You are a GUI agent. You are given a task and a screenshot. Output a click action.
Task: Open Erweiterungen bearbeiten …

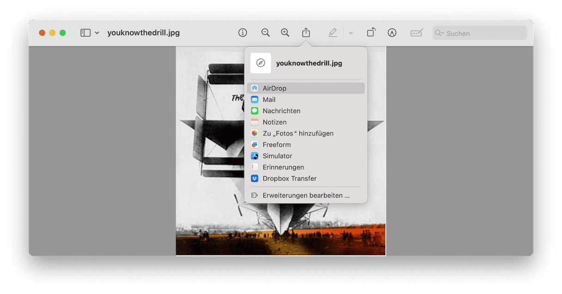click(305, 195)
